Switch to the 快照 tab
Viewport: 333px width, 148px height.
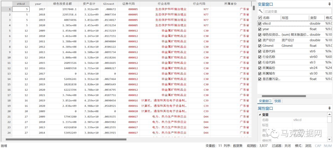(277, 101)
